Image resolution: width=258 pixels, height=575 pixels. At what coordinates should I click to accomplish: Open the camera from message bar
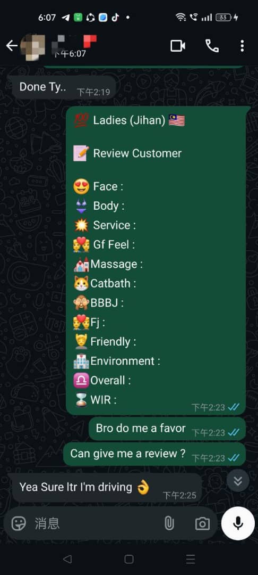click(202, 523)
